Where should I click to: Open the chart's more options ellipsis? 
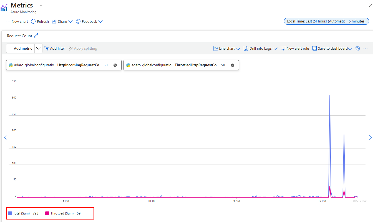366,49
